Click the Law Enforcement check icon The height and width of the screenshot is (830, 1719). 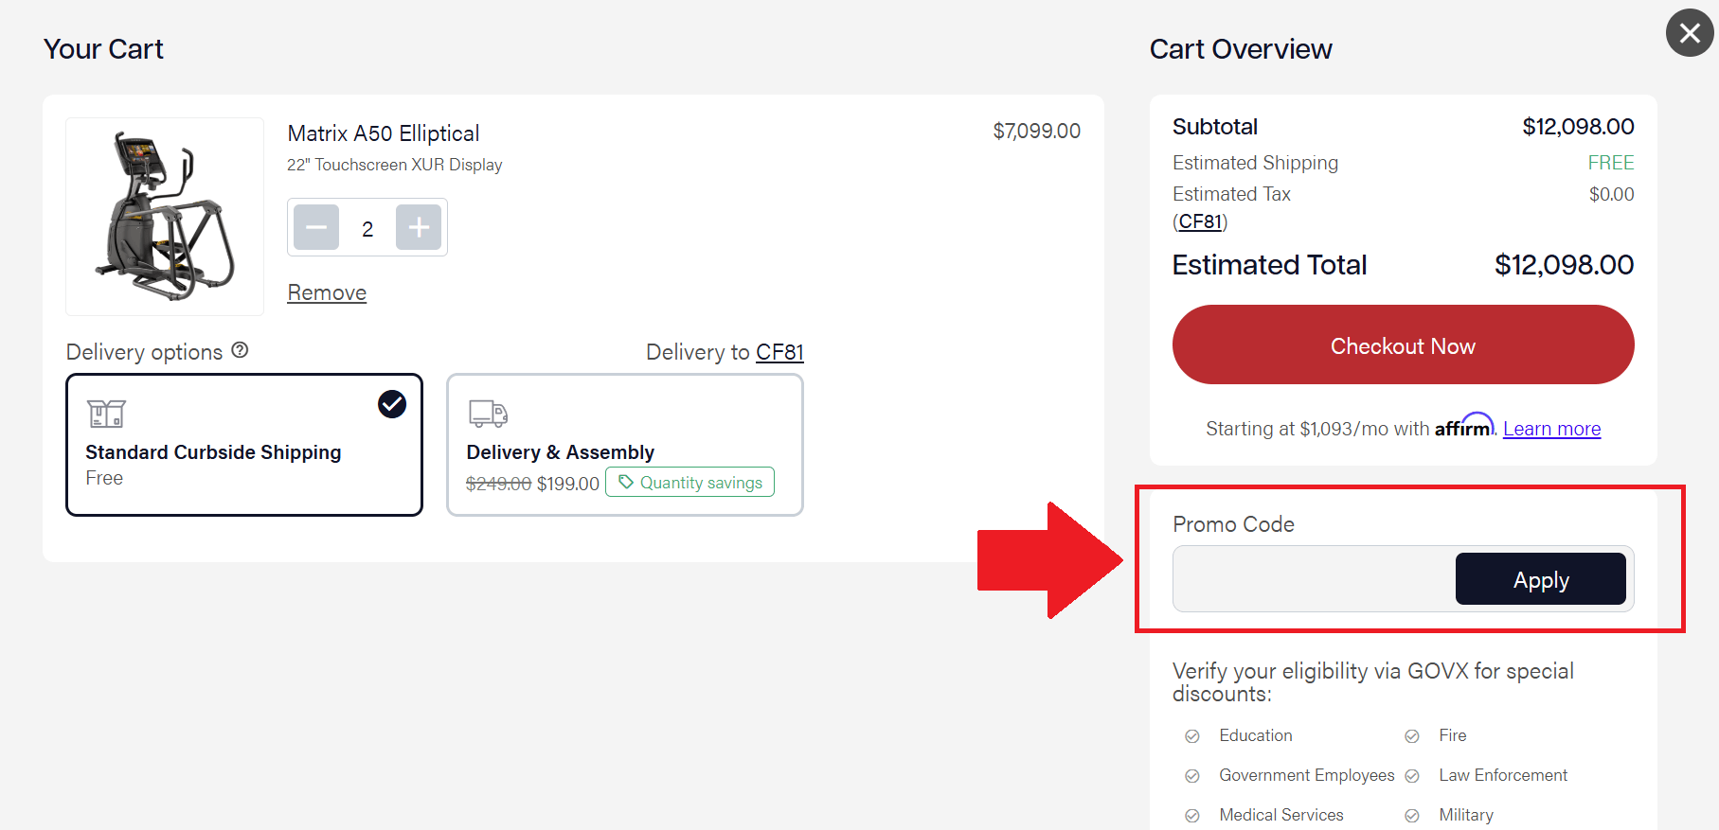[1412, 776]
